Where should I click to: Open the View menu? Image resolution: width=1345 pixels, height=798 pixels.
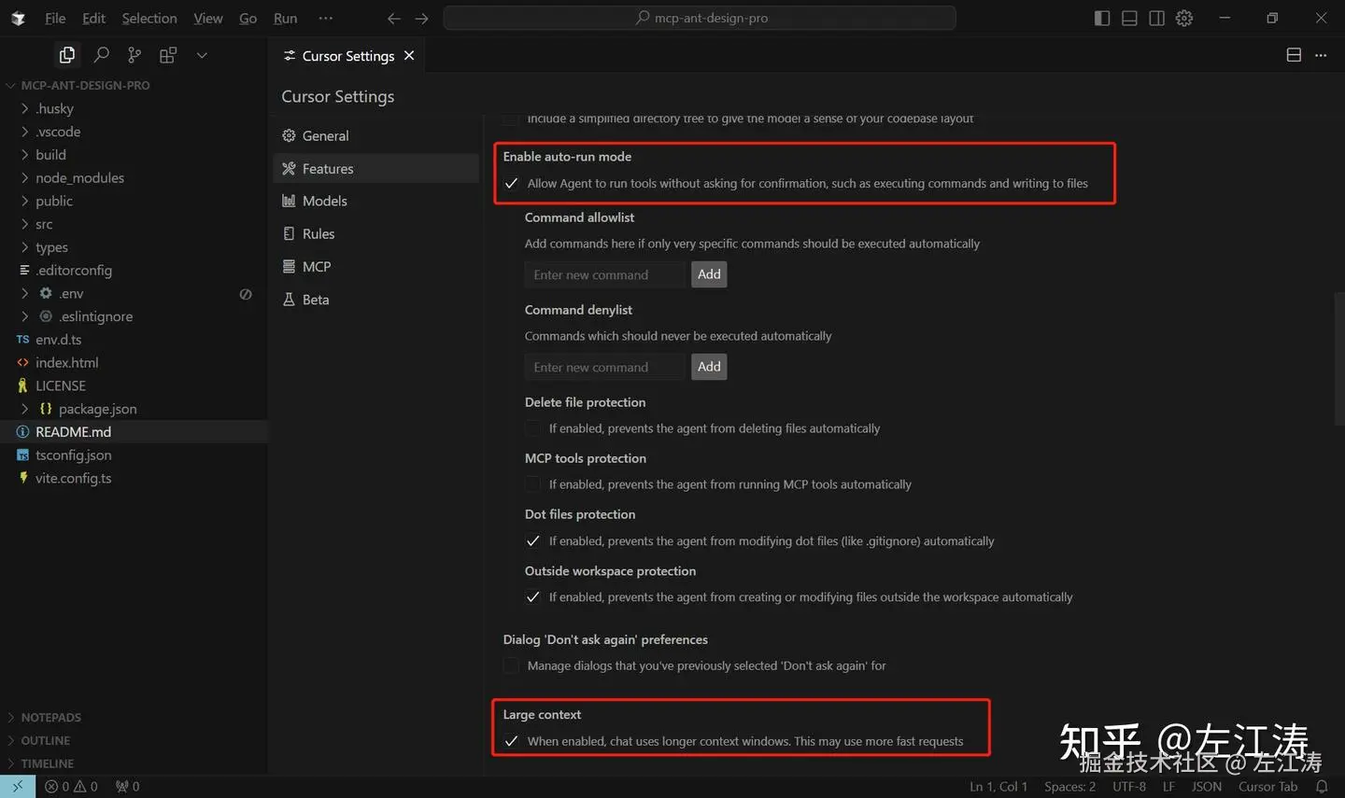(x=207, y=19)
